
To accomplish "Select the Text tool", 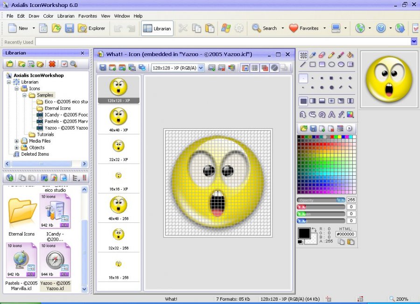I will click(331, 114).
